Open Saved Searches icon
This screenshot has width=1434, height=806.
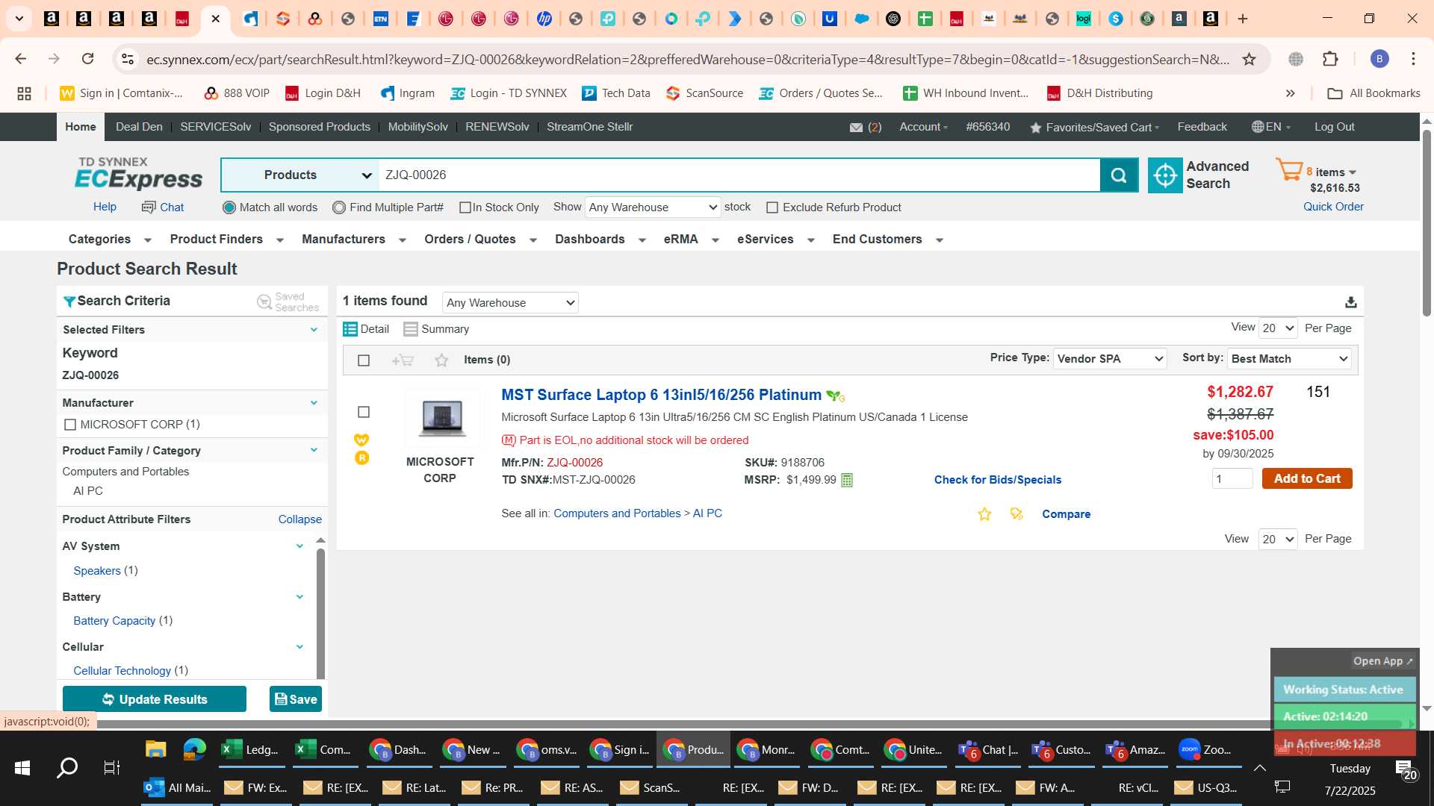pyautogui.click(x=264, y=302)
